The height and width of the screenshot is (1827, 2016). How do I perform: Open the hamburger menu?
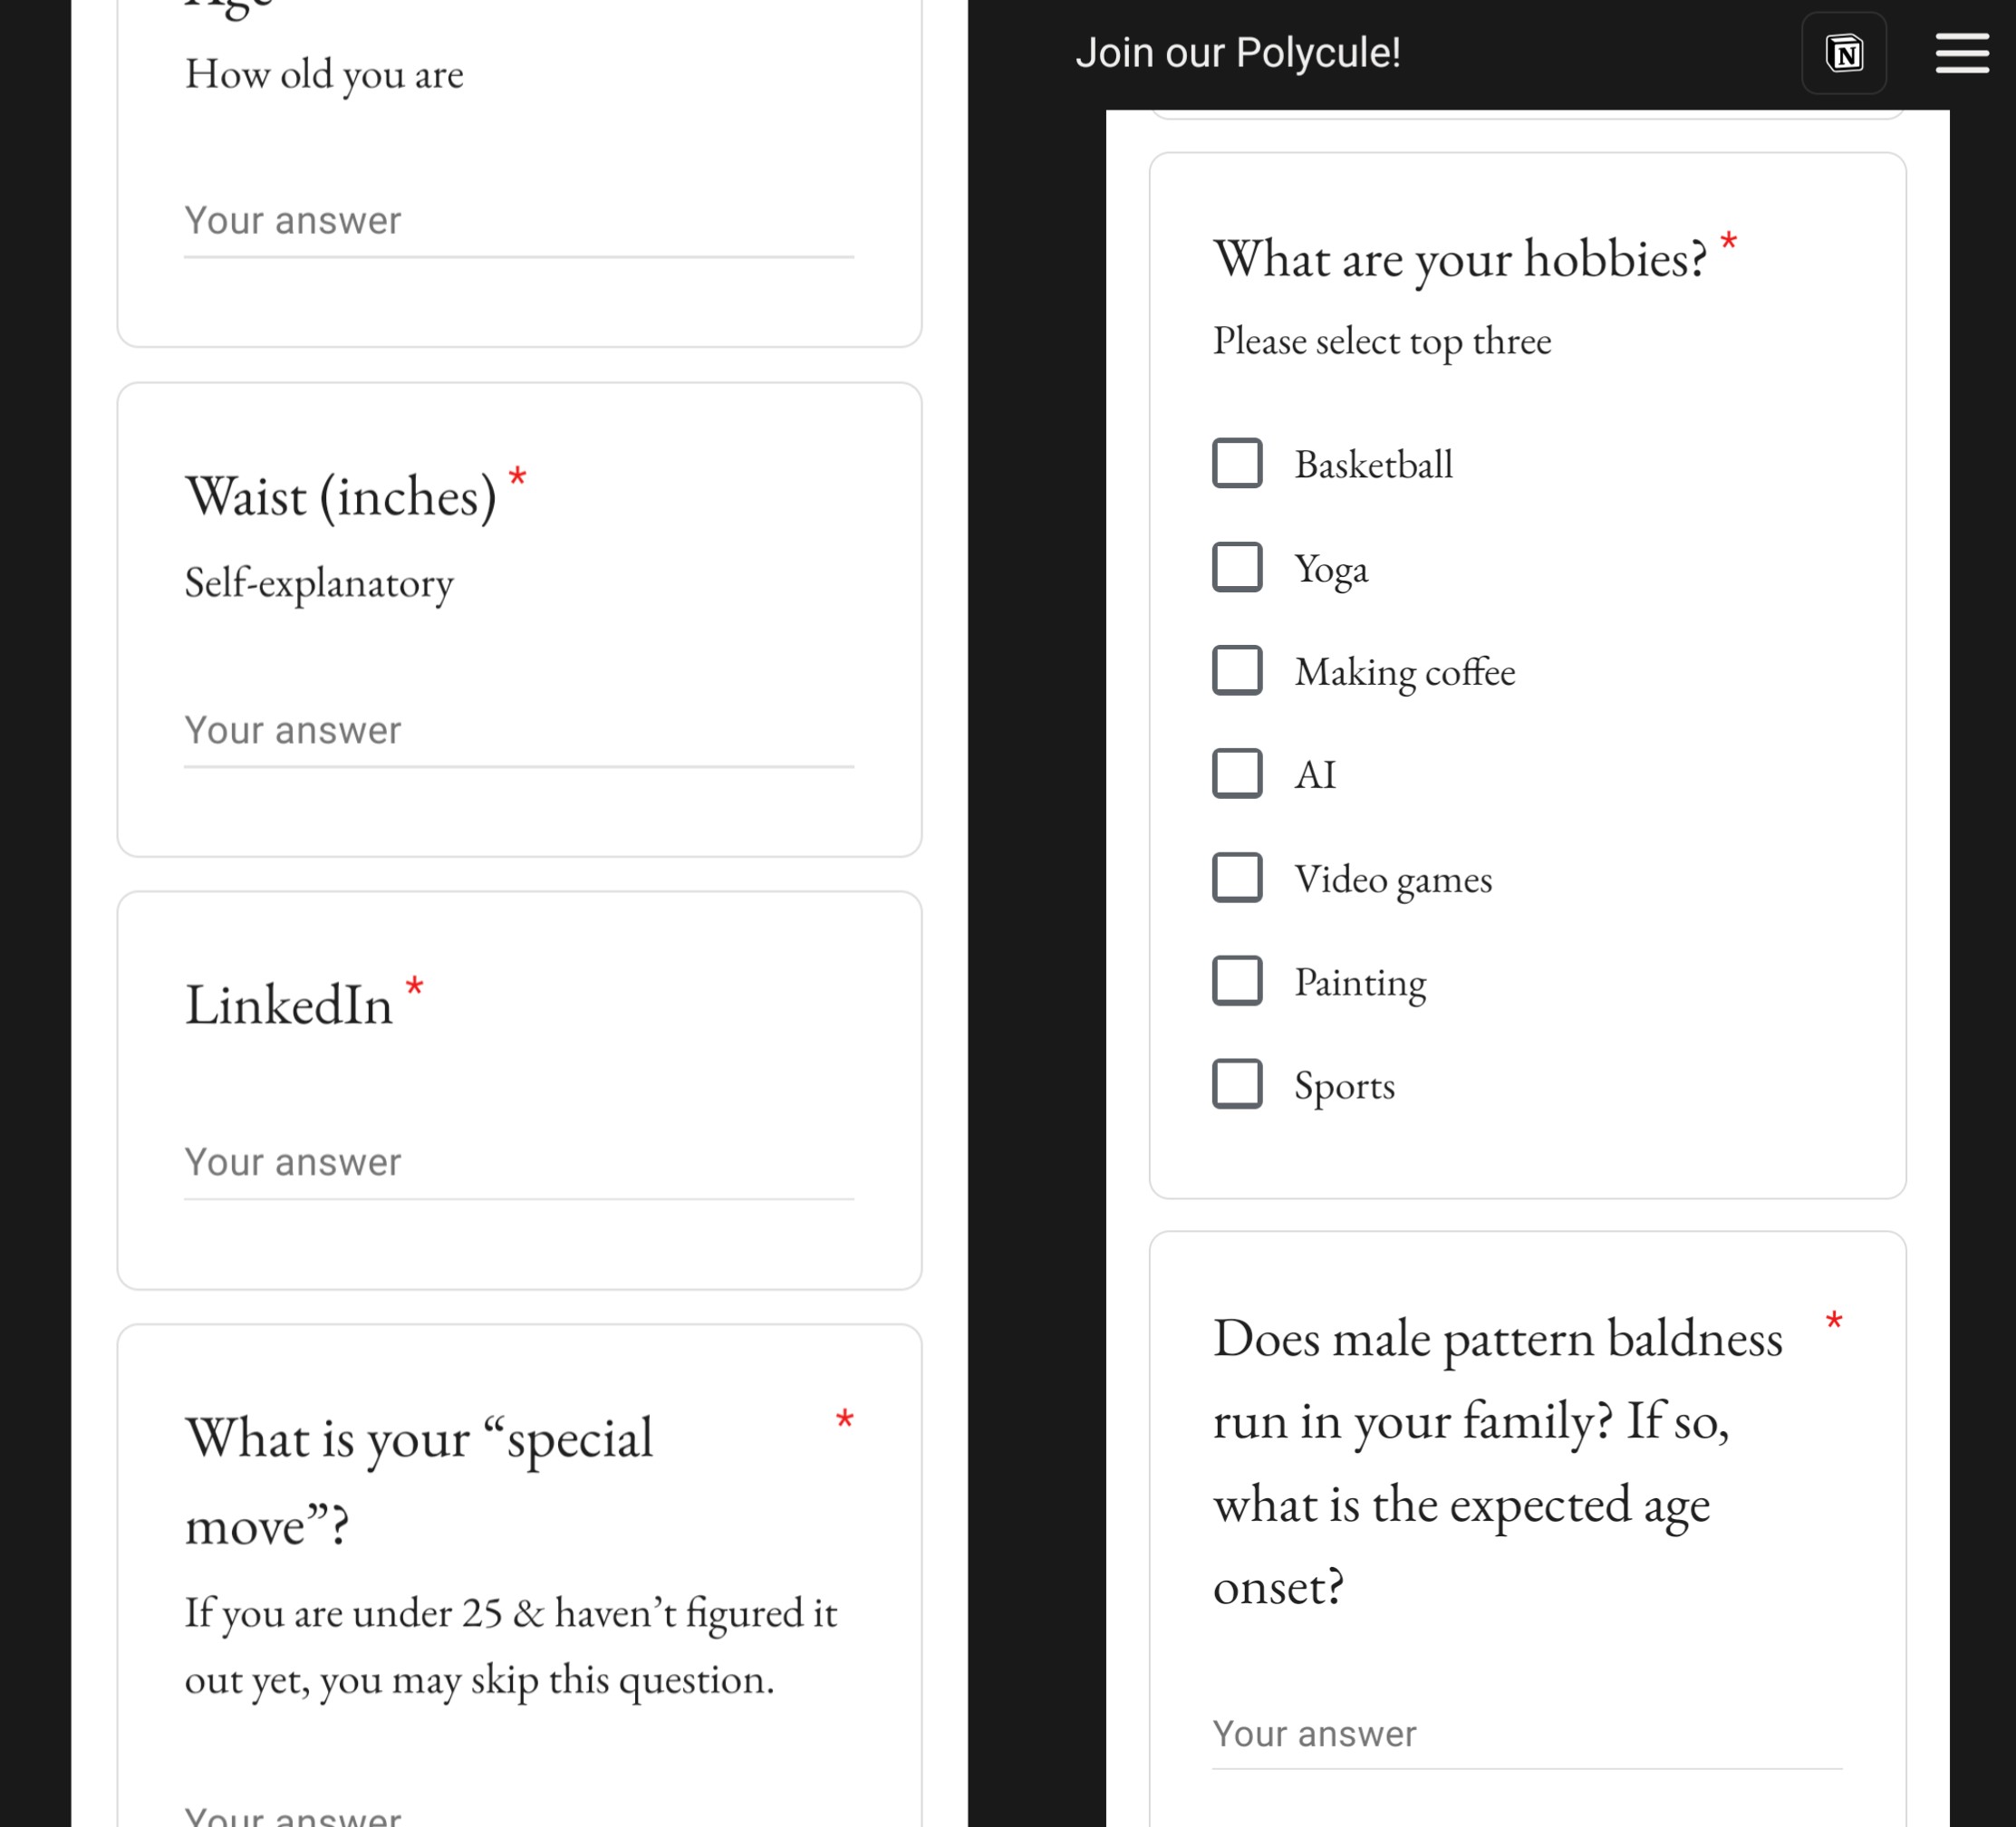[x=1961, y=53]
